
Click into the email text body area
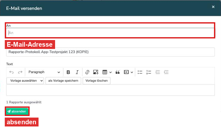110,90
